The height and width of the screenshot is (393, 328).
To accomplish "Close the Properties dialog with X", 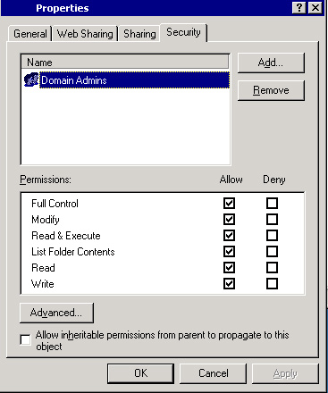I will point(315,8).
